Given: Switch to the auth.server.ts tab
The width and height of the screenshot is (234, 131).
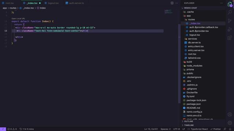Looking at the screenshot, I should 76,3.
